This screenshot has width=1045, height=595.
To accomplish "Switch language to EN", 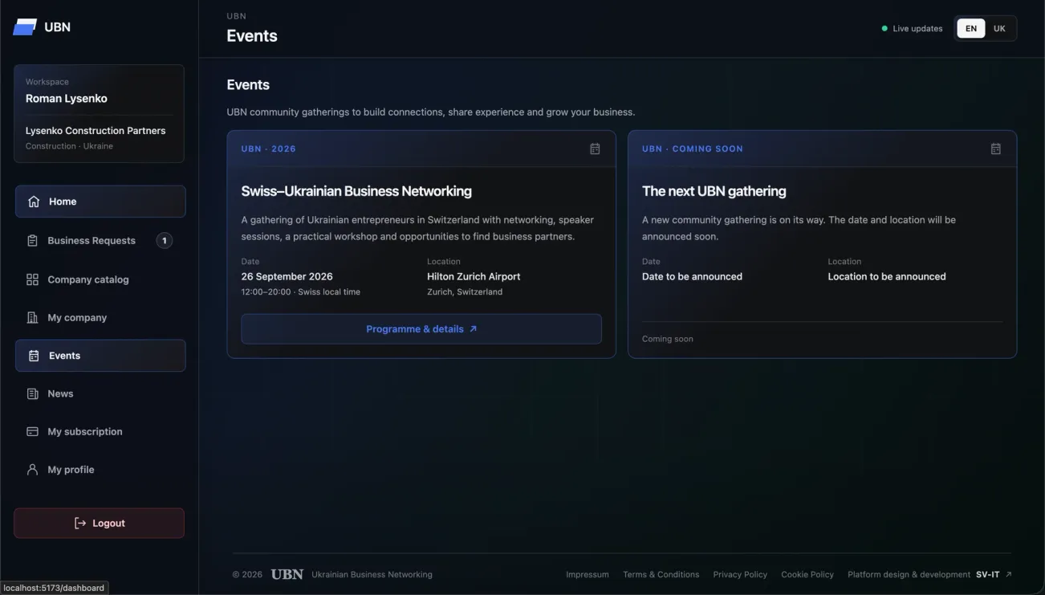I will [x=971, y=29].
